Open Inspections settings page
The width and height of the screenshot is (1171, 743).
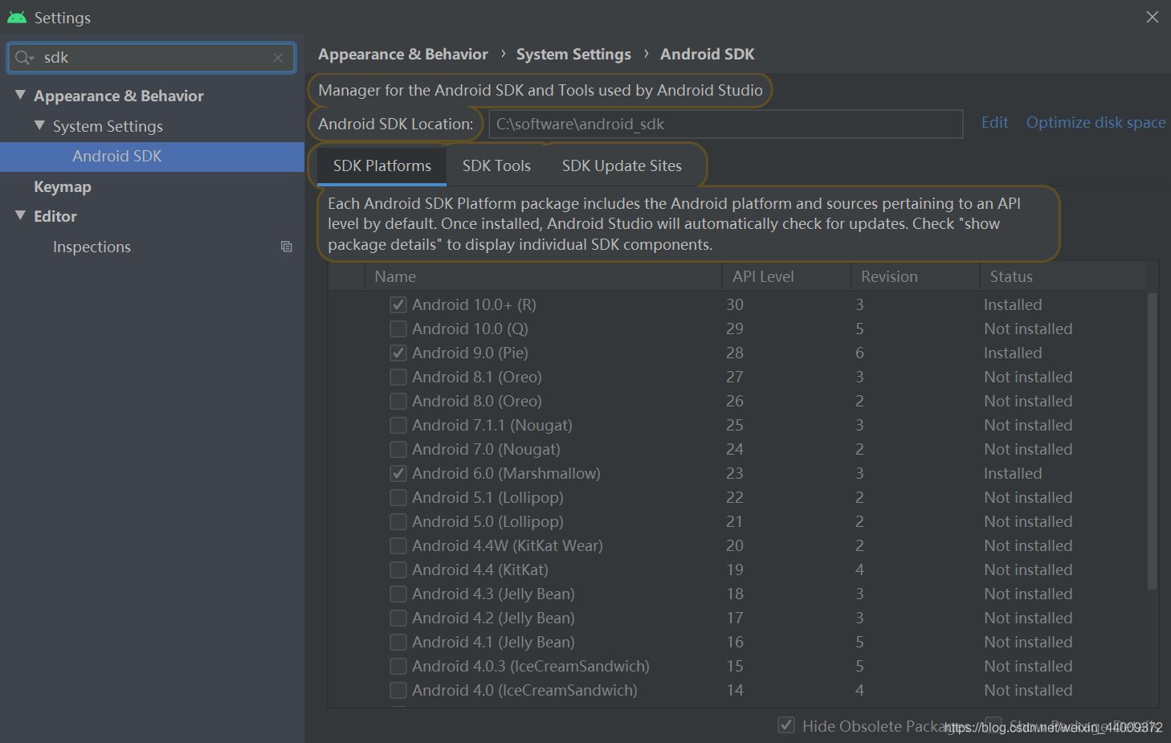coord(92,247)
